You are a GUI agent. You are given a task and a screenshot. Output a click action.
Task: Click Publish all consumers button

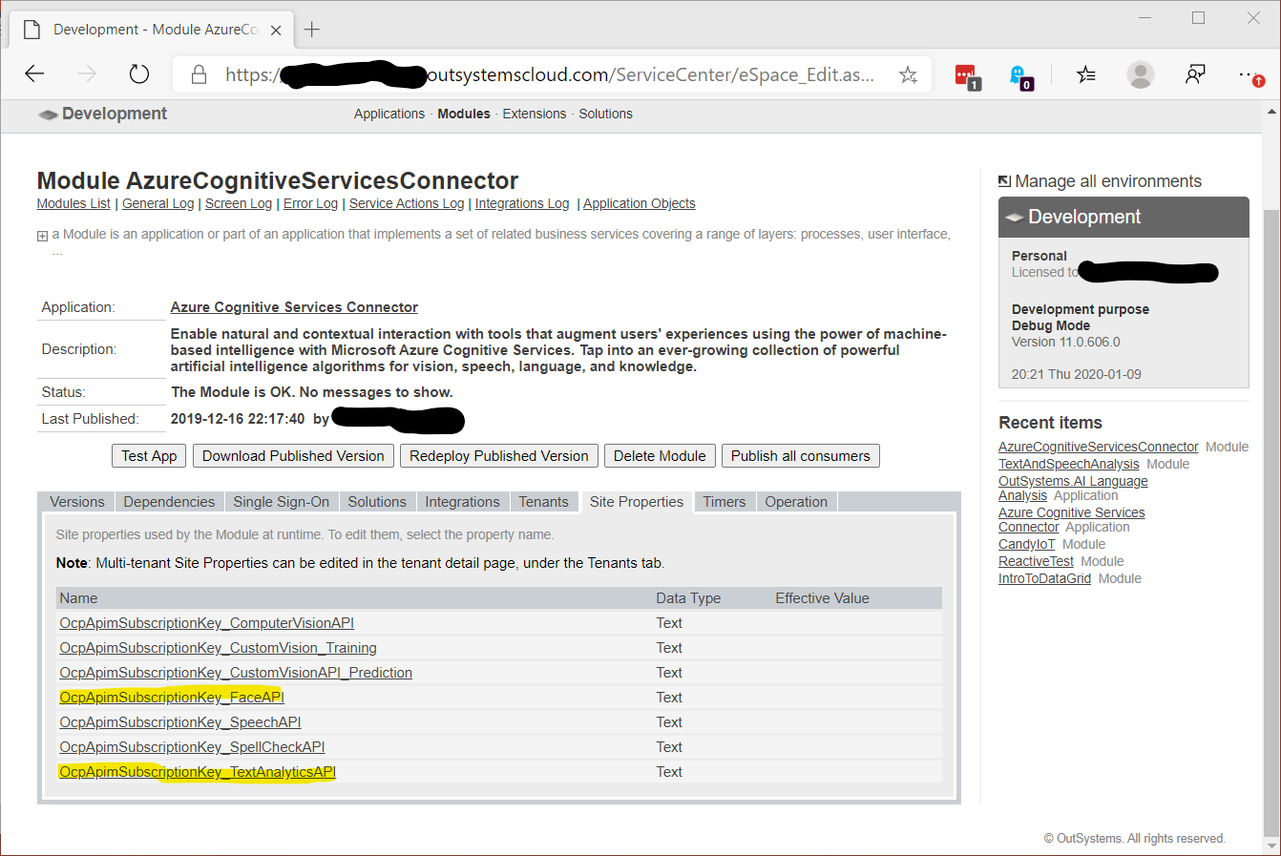coord(801,456)
